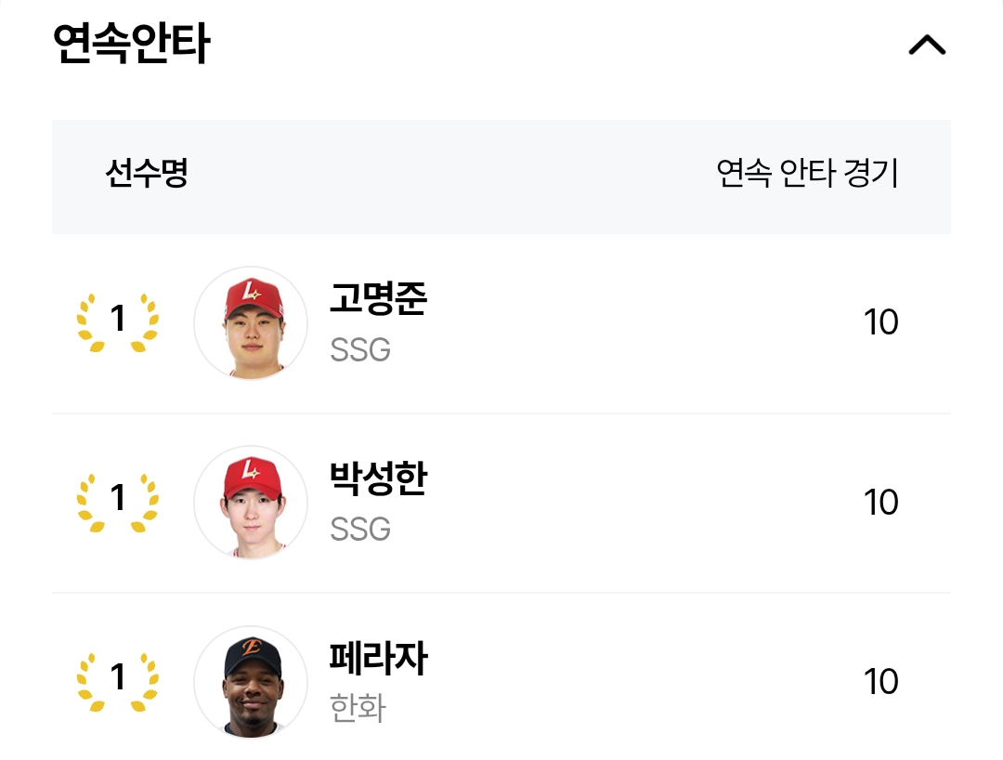The width and height of the screenshot is (1003, 760).
Task: Click 페라자's hit streak value 10
Action: coord(880,682)
